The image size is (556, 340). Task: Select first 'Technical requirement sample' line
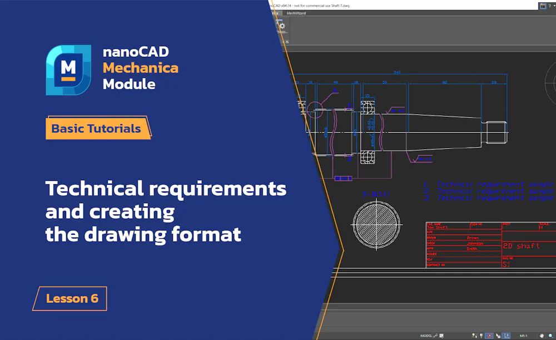click(495, 184)
